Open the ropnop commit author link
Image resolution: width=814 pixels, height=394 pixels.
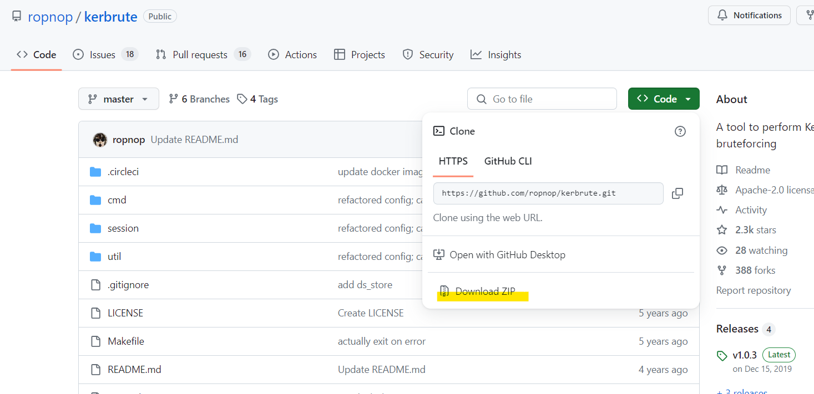point(129,140)
